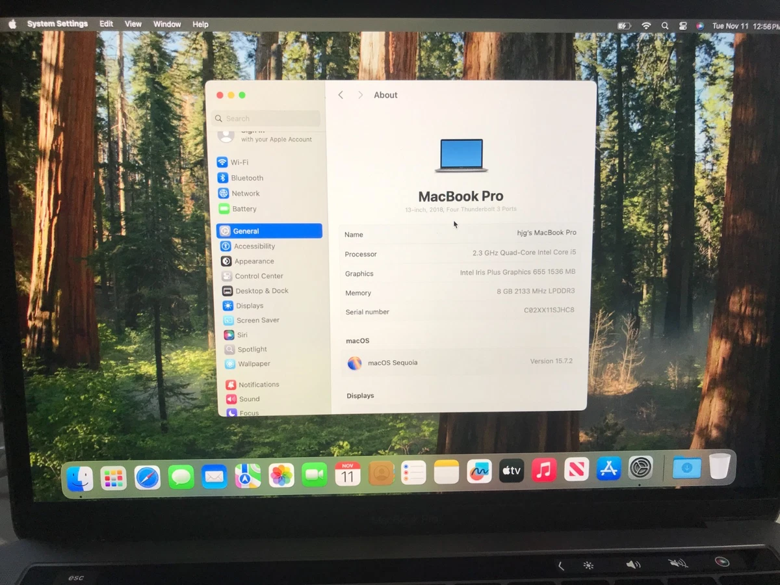Open Siri settings
The image size is (780, 585).
click(x=242, y=335)
